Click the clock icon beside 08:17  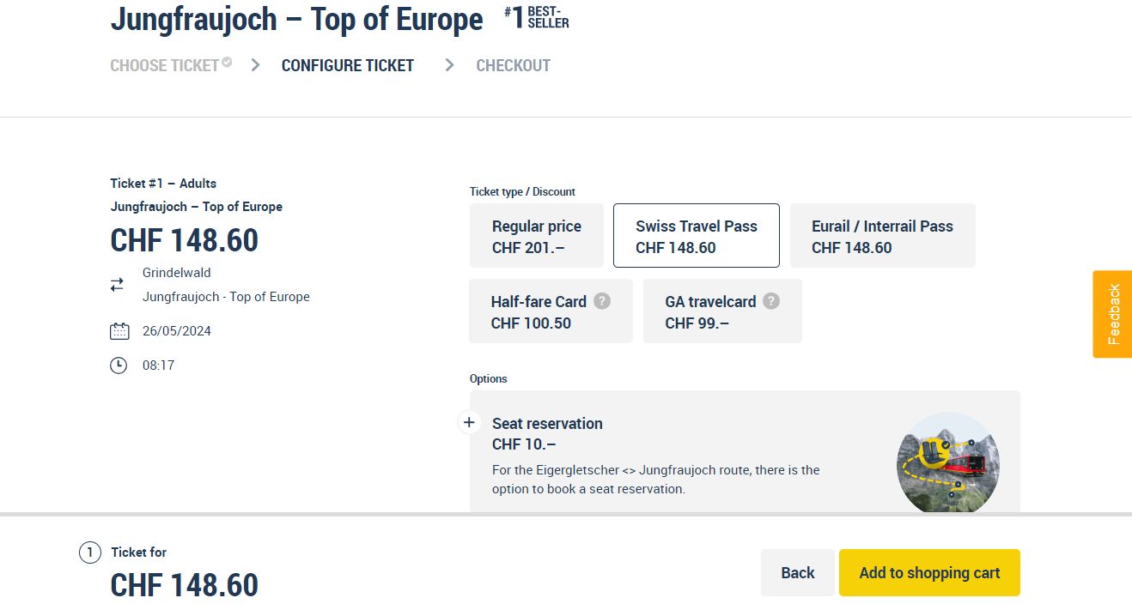[119, 365]
